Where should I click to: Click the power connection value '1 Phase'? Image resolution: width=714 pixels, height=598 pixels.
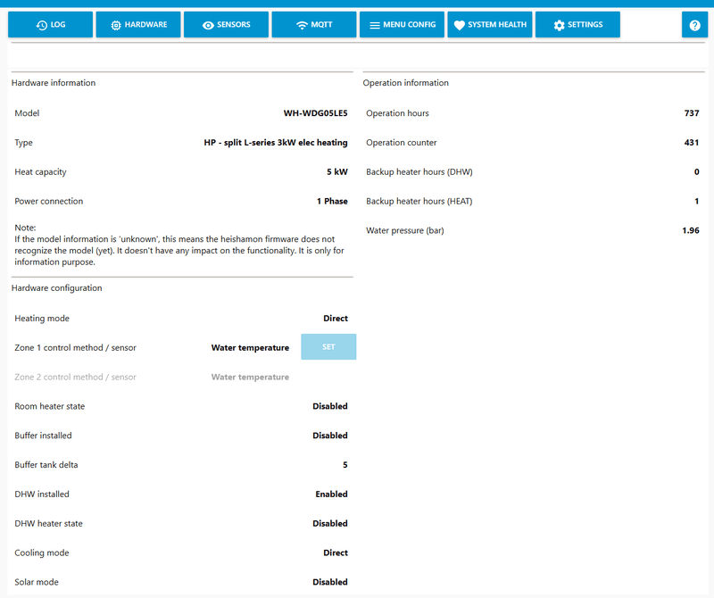[332, 201]
